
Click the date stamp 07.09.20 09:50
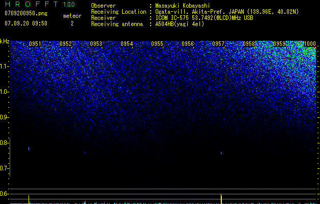point(26,23)
